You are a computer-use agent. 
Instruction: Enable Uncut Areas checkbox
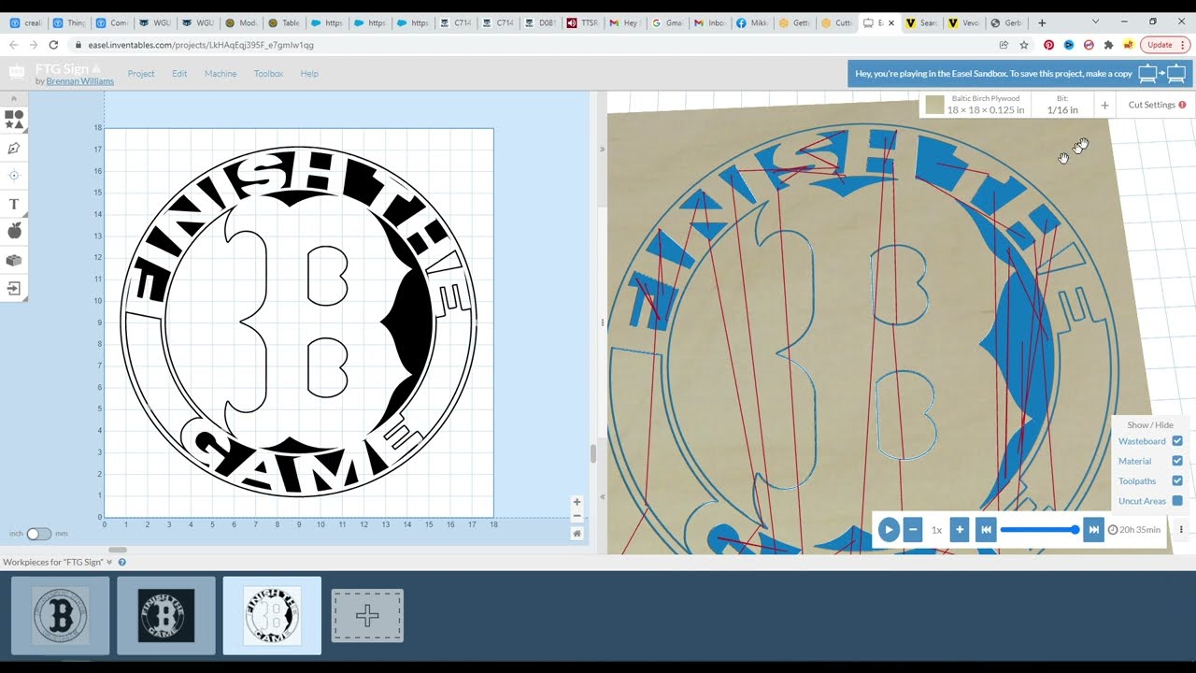[x=1177, y=501]
